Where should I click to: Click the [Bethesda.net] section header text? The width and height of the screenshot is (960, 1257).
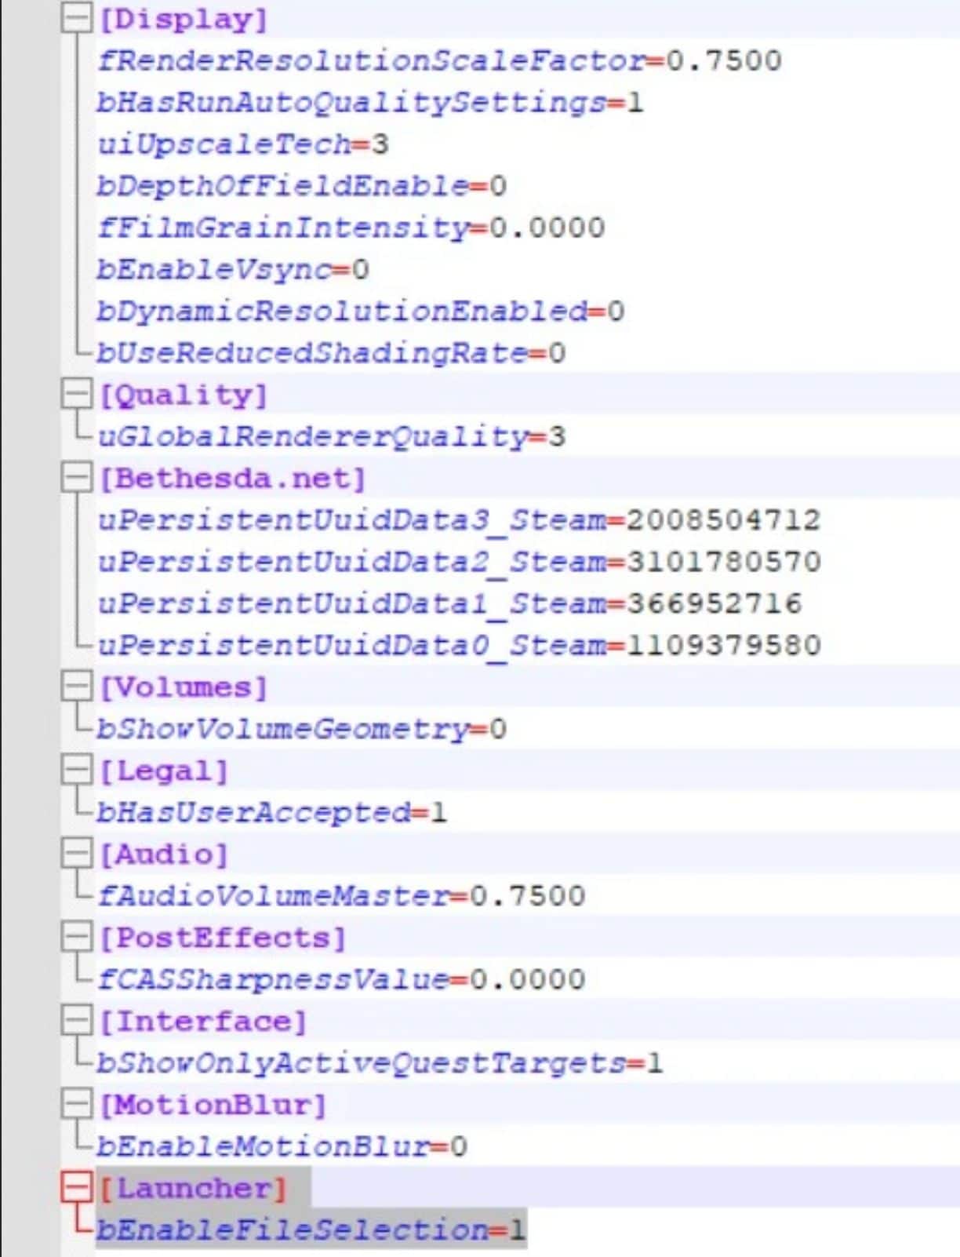[232, 479]
